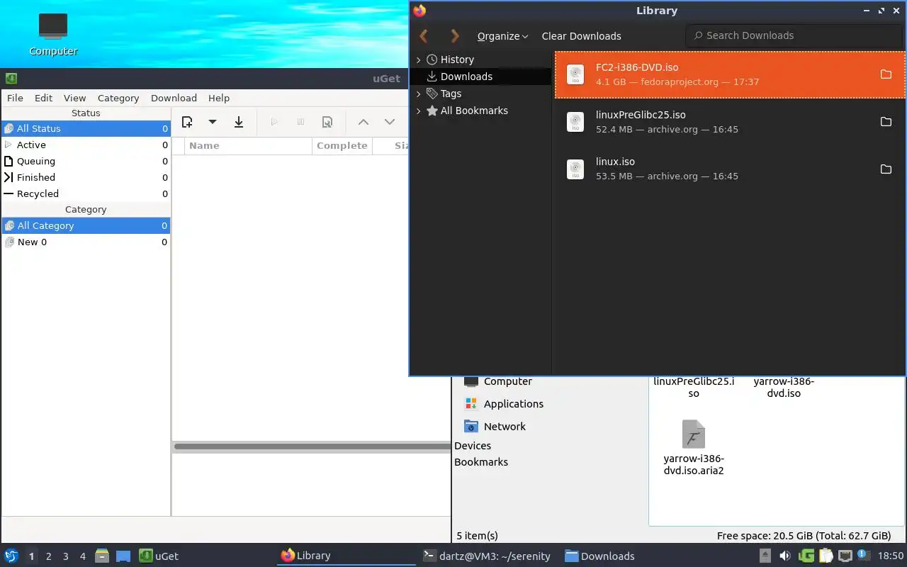Click the Complete column header in uGet
This screenshot has height=567, width=907.
pos(342,145)
